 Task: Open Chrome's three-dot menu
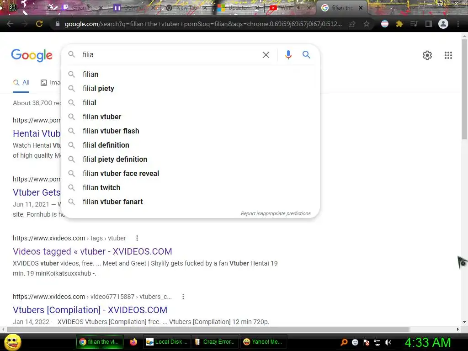(x=458, y=24)
